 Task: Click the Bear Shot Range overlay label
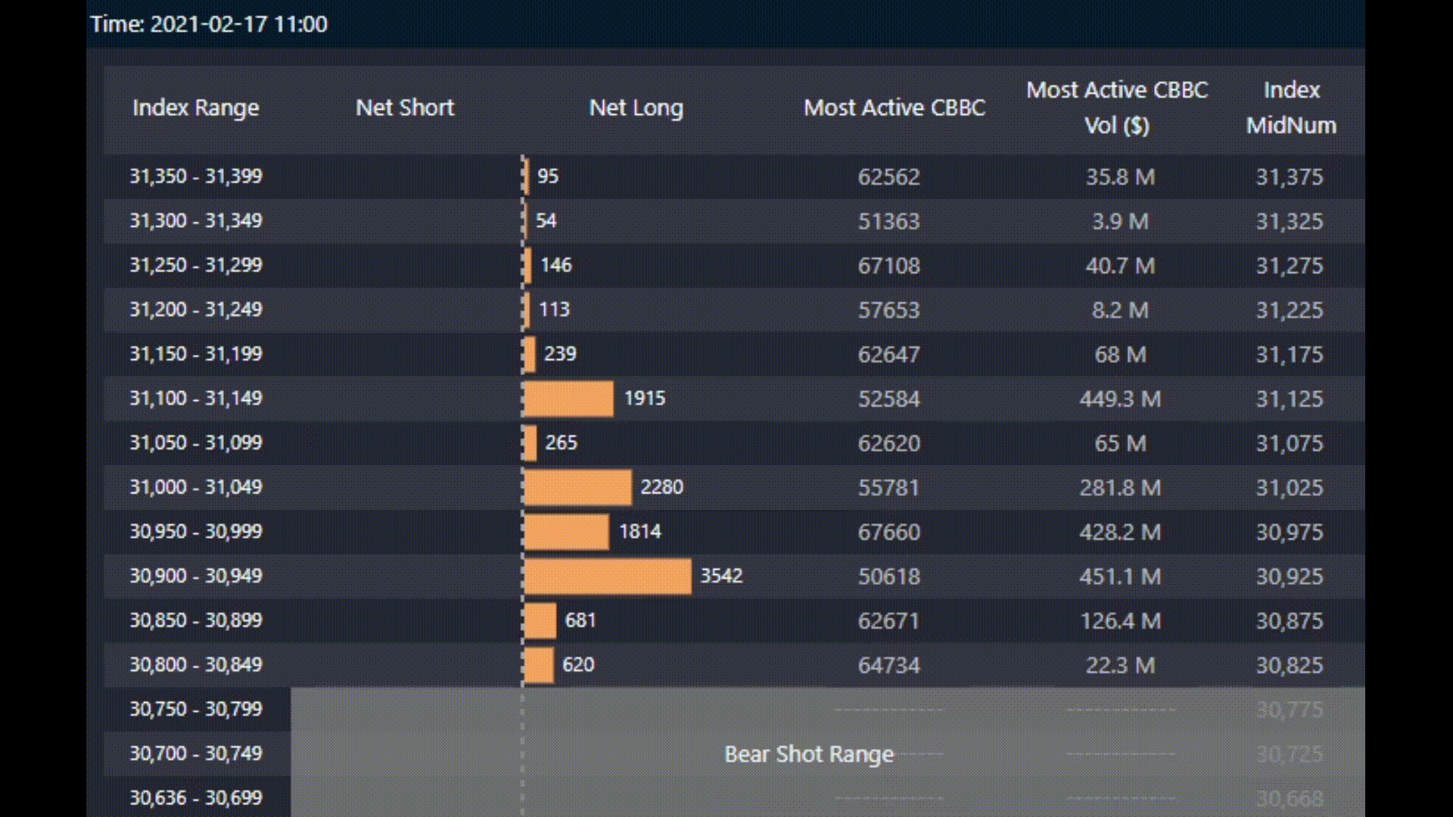point(808,753)
